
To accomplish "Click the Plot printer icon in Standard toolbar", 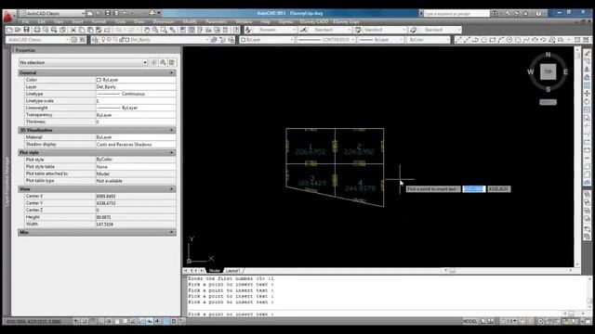I will pyautogui.click(x=37, y=30).
